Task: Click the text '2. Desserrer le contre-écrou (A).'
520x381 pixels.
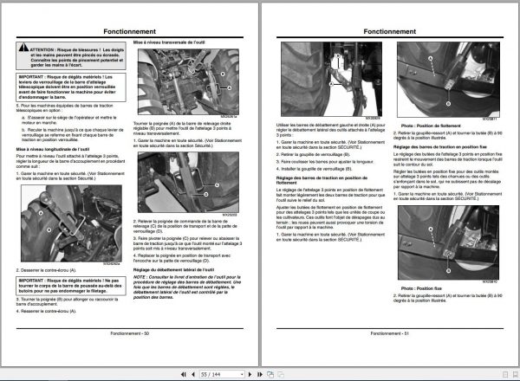Action: tap(46, 270)
